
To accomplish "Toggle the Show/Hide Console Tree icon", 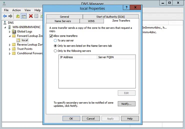I will point(24,16).
